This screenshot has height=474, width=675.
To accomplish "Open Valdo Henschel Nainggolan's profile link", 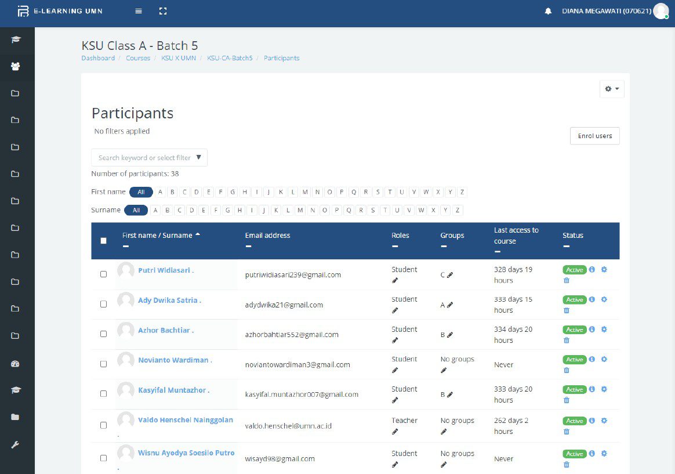I will point(185,420).
